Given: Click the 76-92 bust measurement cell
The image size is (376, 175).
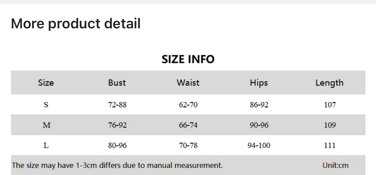Looking at the screenshot, I should (117, 125).
